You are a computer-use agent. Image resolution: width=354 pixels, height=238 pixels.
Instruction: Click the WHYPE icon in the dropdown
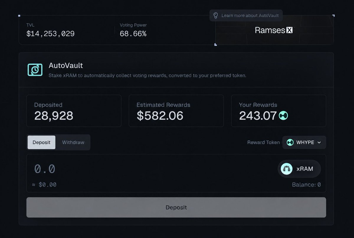(x=290, y=142)
